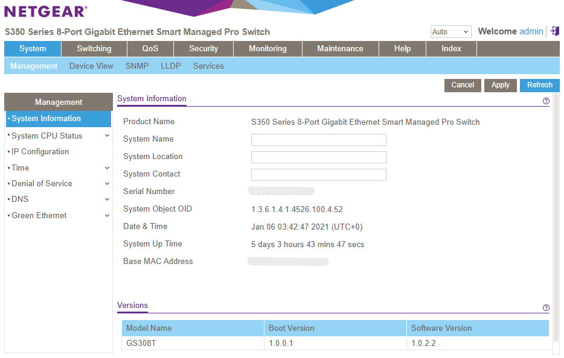Screen dimensions: 564x358
Task: Expand the Green Ethernet section
Action: (x=107, y=215)
